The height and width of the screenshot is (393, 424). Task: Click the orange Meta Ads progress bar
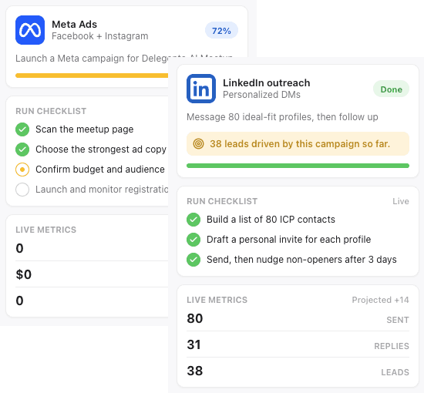[92, 76]
